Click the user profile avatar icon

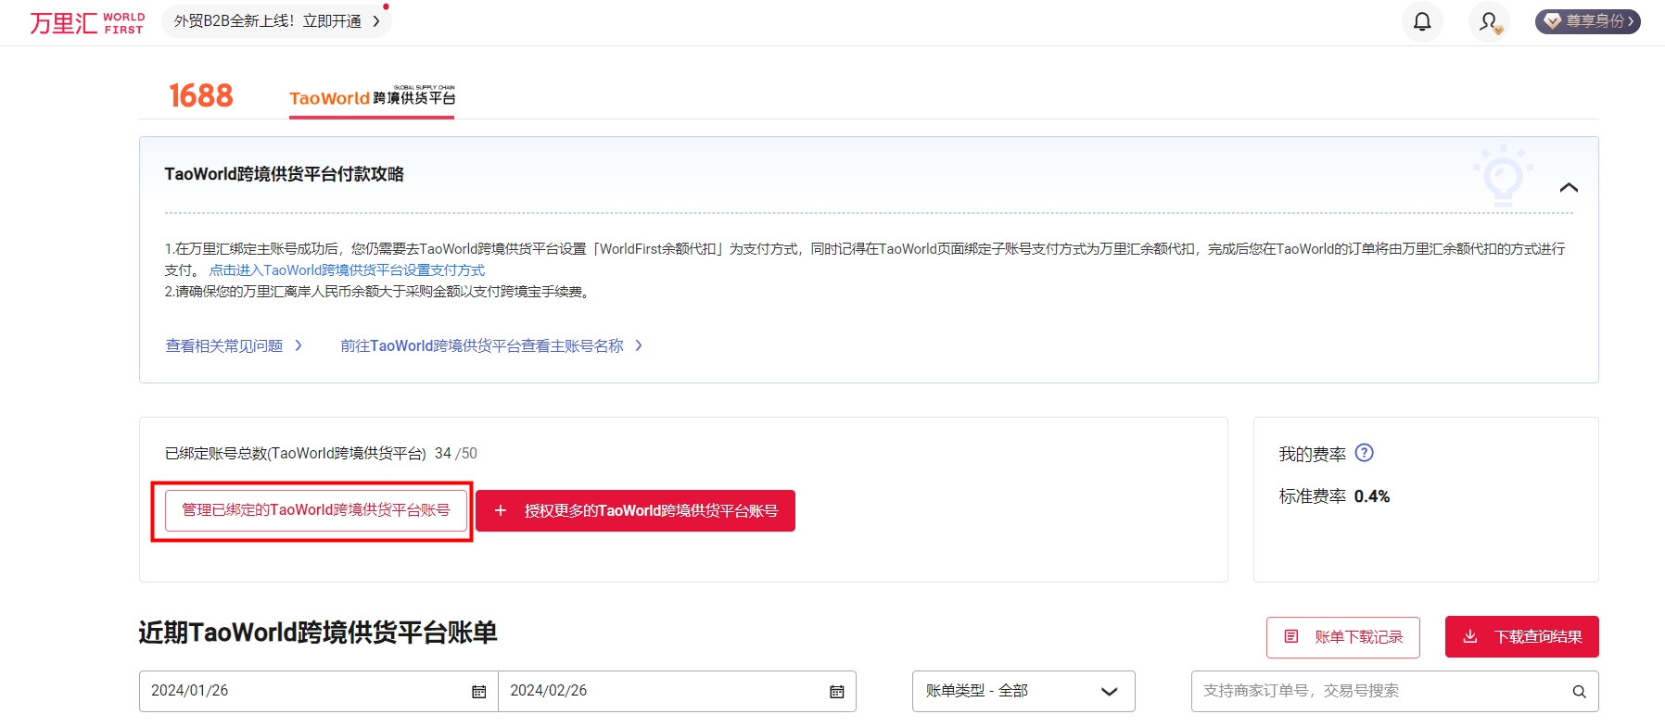pyautogui.click(x=1489, y=21)
